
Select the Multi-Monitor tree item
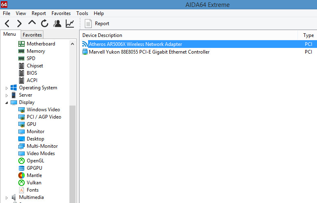[42, 146]
